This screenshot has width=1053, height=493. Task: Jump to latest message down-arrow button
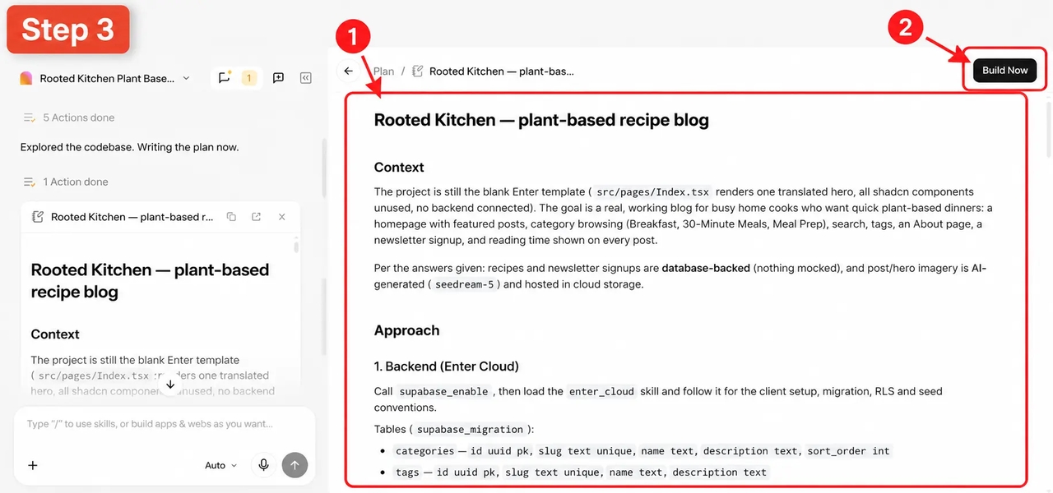click(x=170, y=384)
